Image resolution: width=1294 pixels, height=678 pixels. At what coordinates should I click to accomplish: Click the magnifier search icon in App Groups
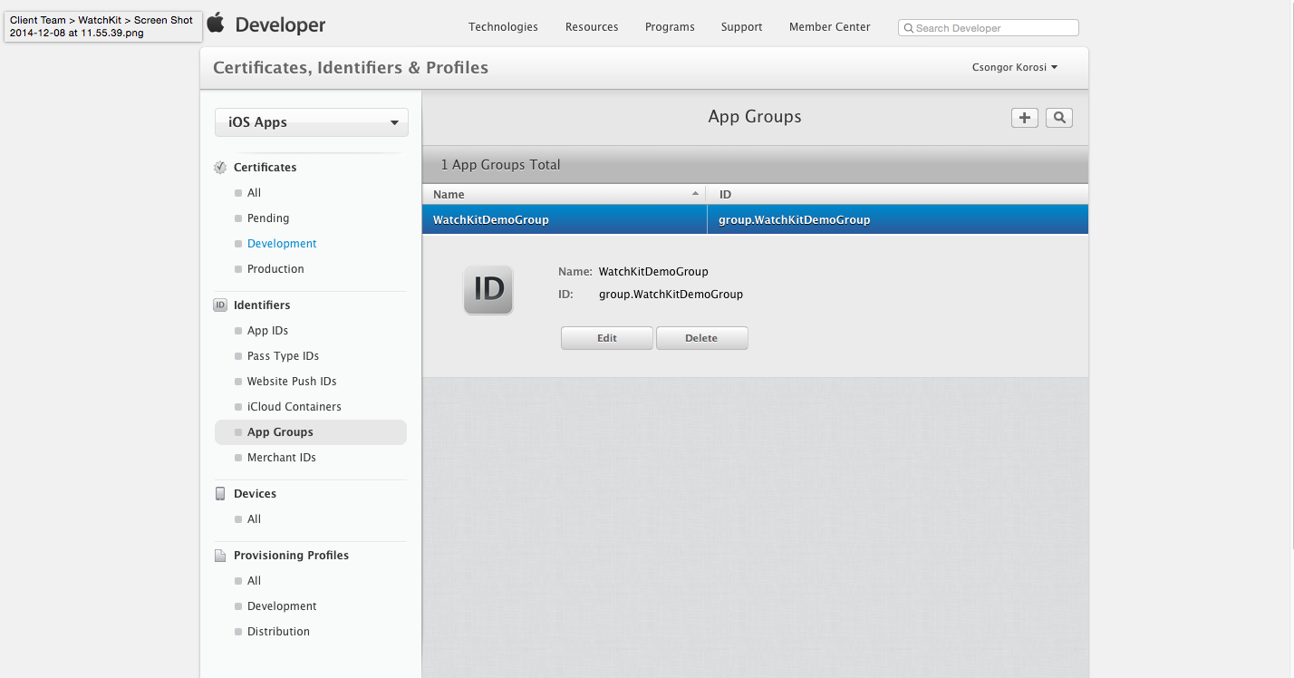click(x=1058, y=118)
